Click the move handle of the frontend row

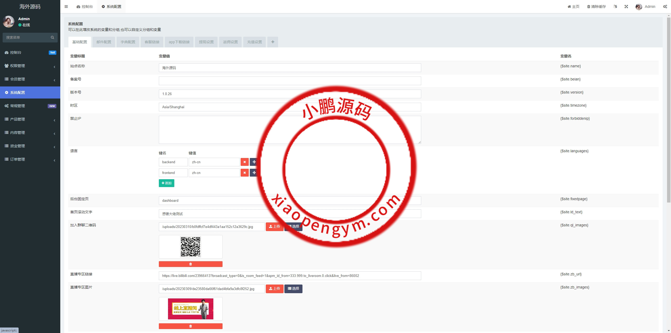tap(254, 173)
